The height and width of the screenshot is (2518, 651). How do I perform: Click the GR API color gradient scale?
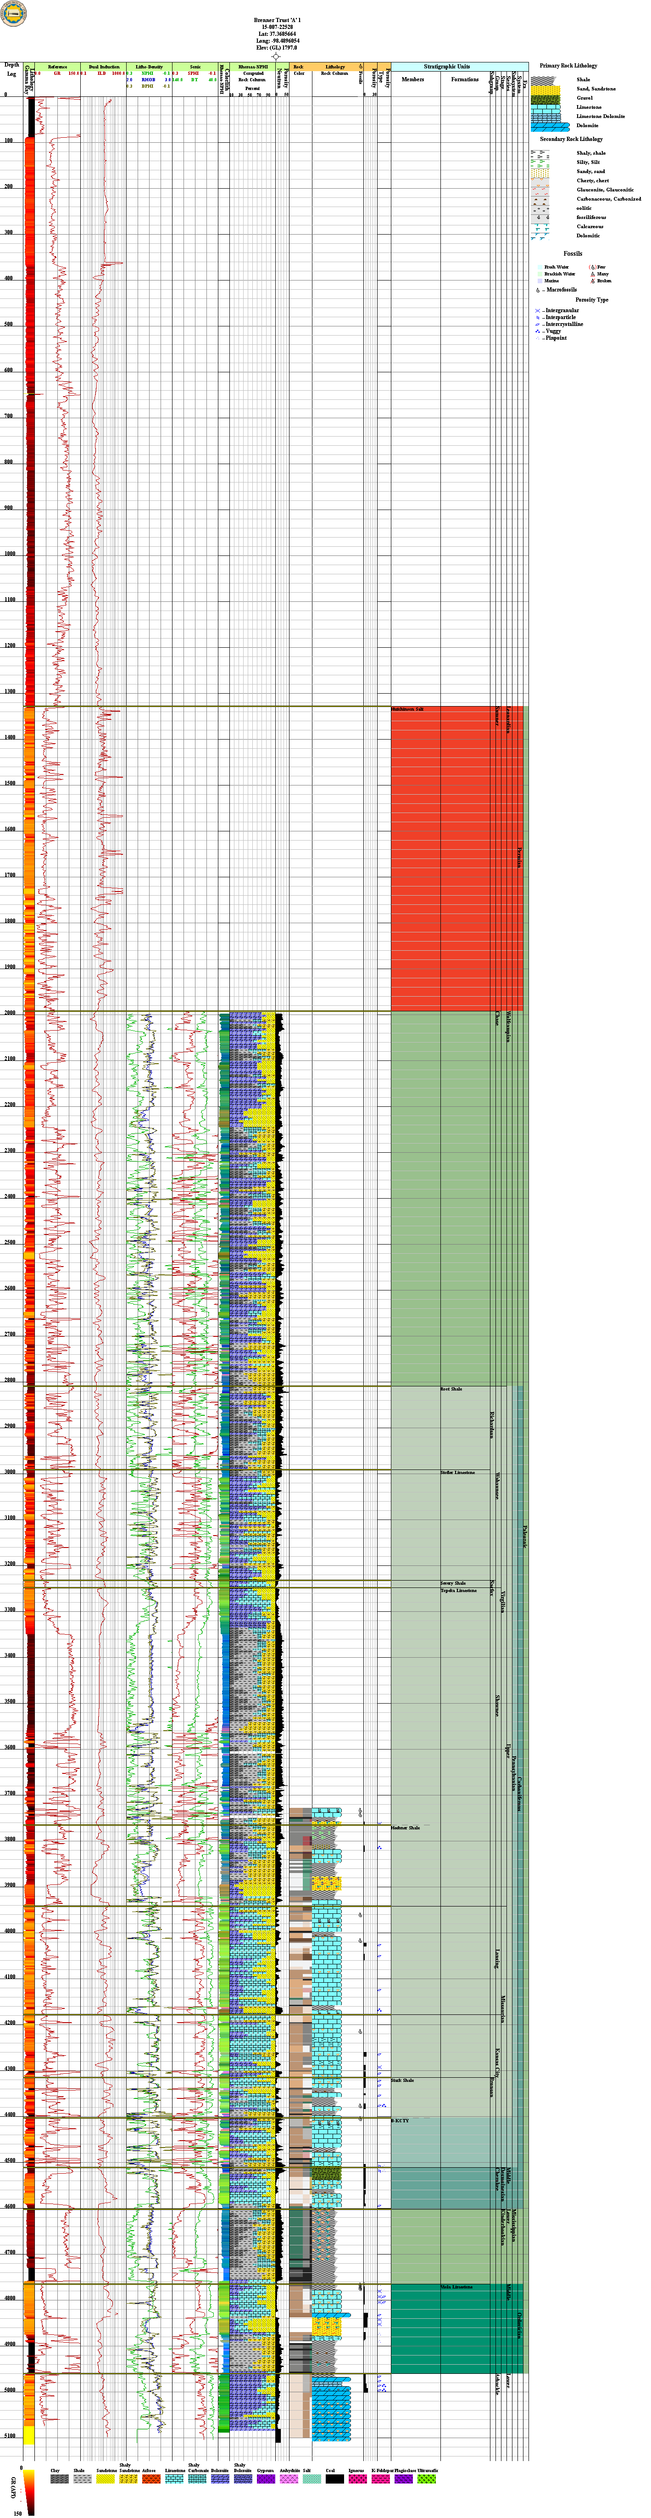[x=29, y=2493]
